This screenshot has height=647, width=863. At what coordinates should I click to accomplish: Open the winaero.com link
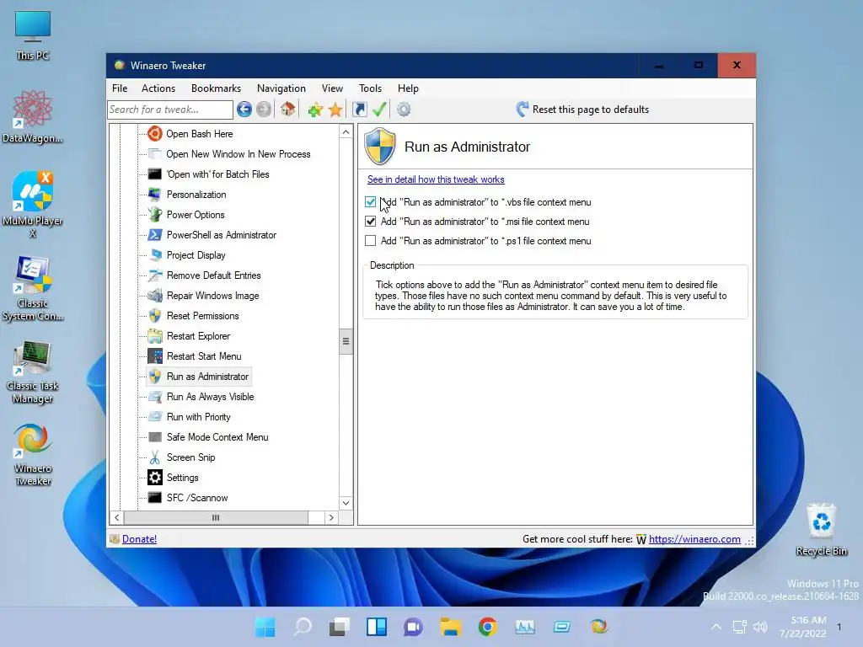pyautogui.click(x=694, y=539)
